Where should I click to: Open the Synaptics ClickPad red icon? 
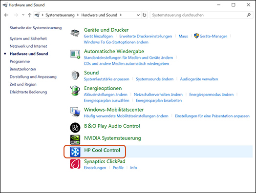click(75, 164)
